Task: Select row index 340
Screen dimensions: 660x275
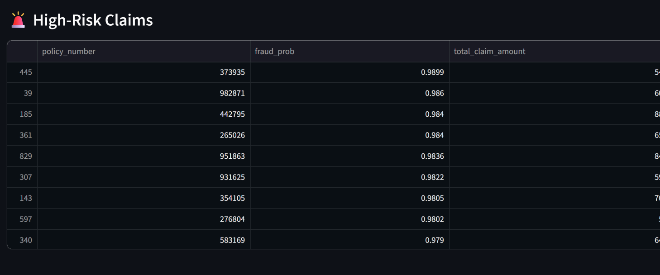Action: coord(26,240)
